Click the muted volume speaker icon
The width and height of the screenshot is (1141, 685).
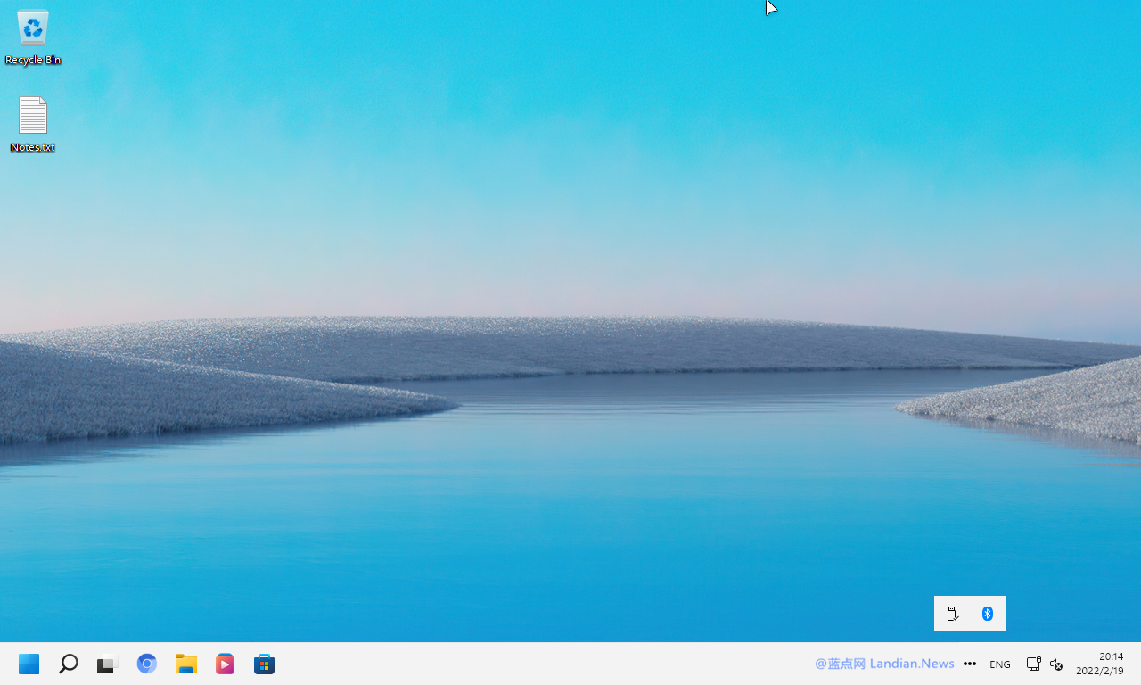click(1056, 664)
